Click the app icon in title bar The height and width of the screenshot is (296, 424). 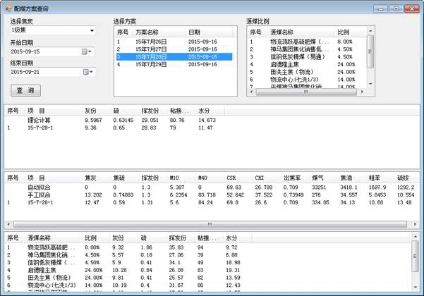pos(7,8)
